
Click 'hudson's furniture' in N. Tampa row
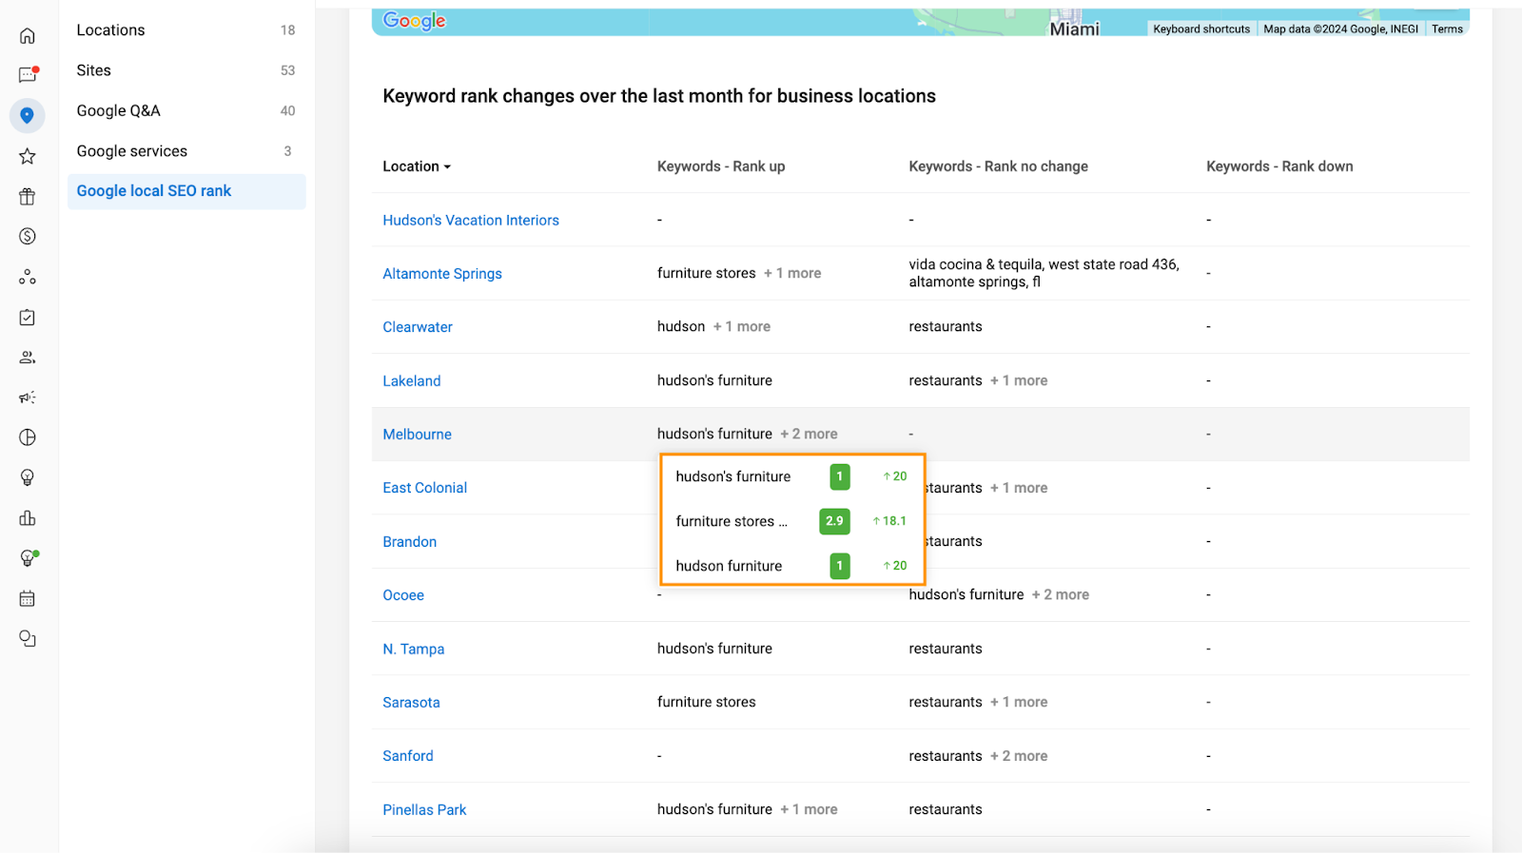point(714,649)
